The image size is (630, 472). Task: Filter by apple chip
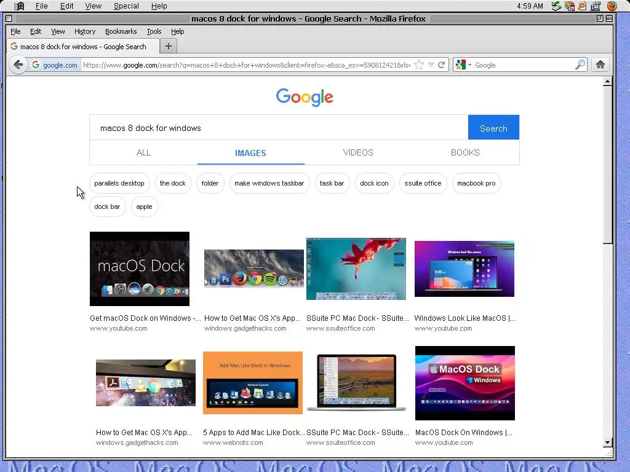pos(144,206)
